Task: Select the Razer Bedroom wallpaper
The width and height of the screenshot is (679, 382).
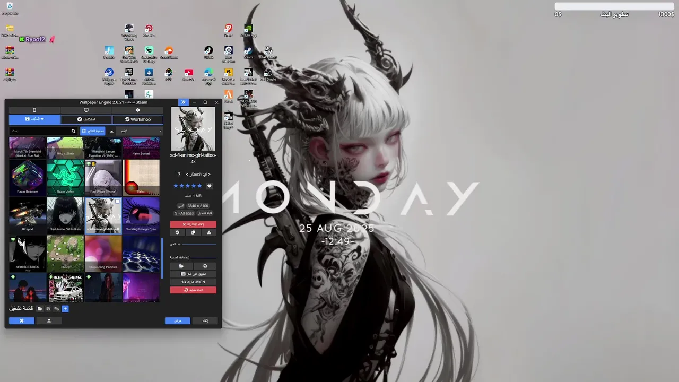Action: pos(28,178)
